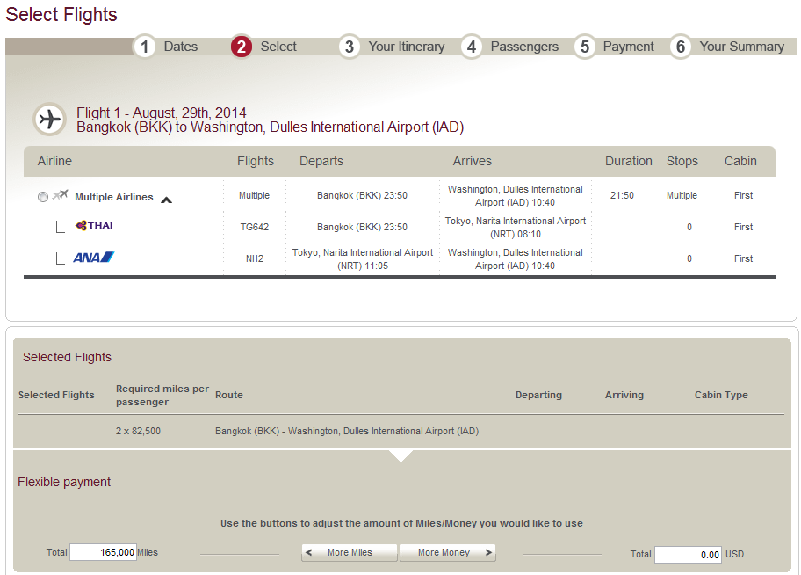Click the step 1 circle for Dates
This screenshot has height=575, width=801.
pyautogui.click(x=145, y=47)
